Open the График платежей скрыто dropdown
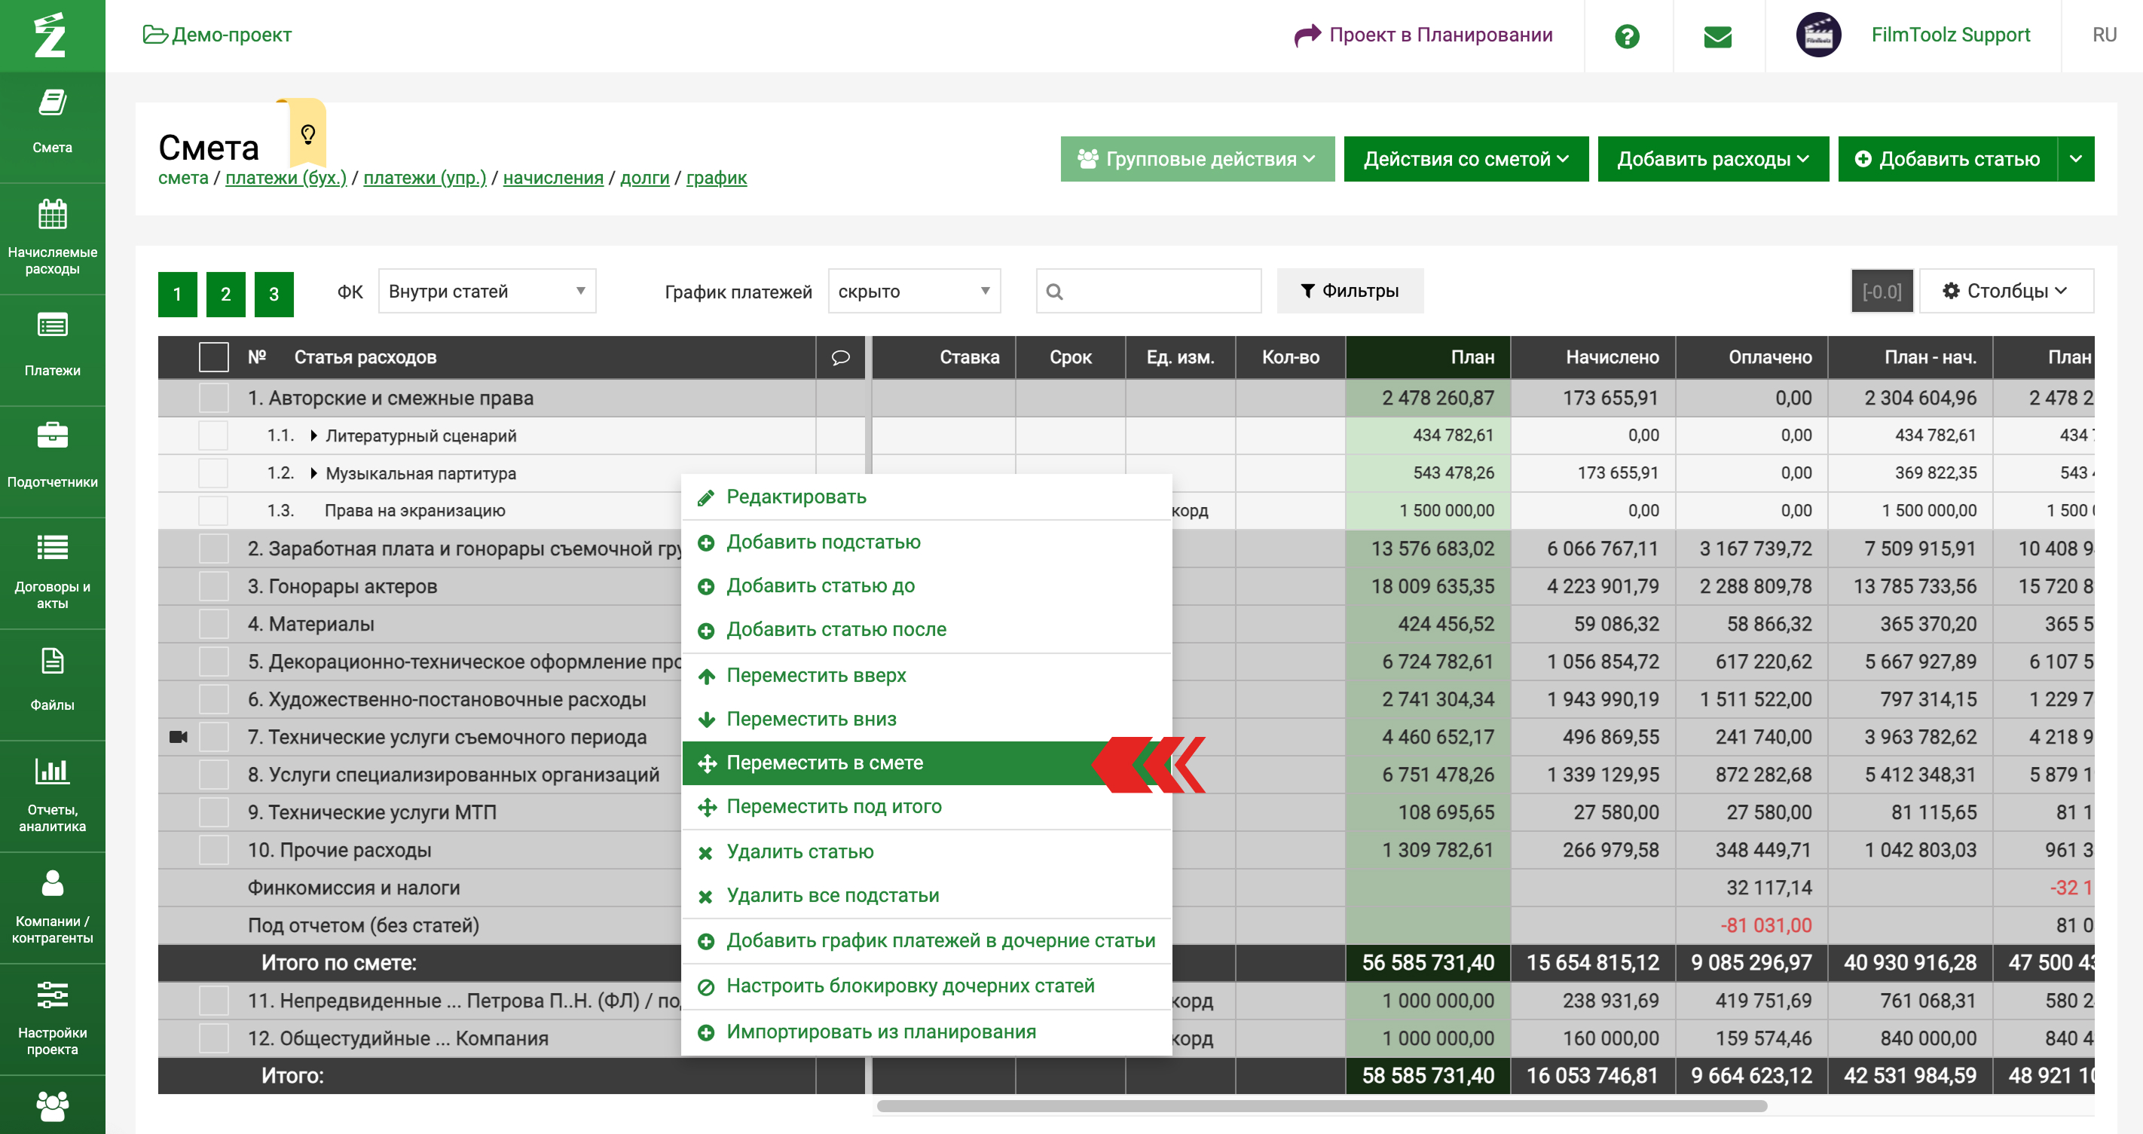Screen dimensions: 2143x1134 click(913, 291)
